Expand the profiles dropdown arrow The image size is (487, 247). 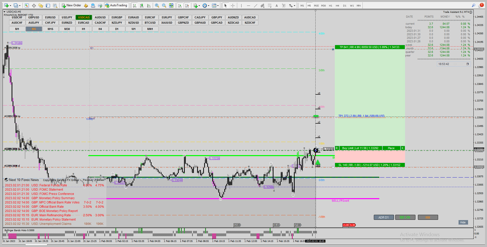[20, 6]
